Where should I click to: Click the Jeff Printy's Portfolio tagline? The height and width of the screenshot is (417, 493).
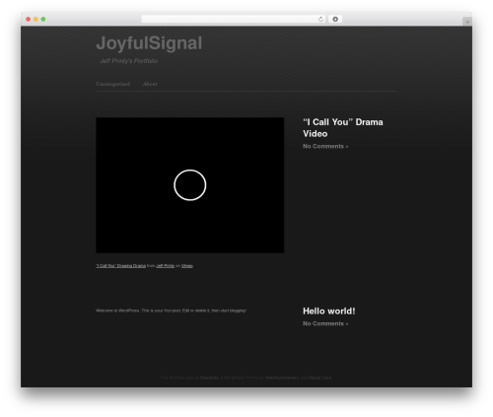point(128,61)
